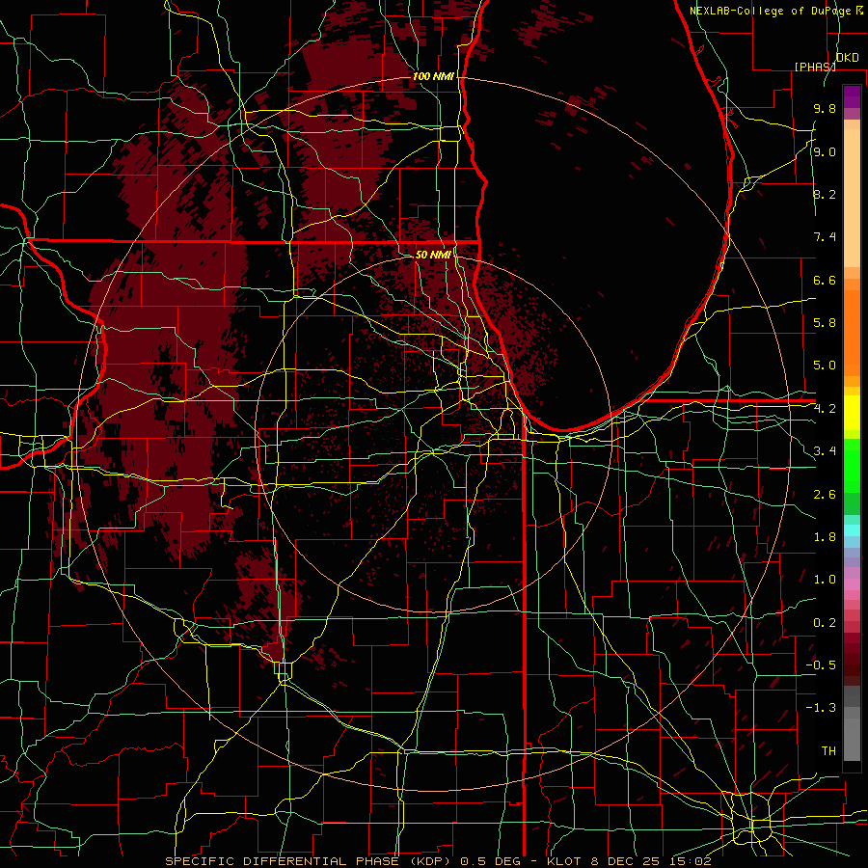Viewport: 868px width, 868px height.
Task: Pick the pink swatch beside 1.0
Action: pyautogui.click(x=852, y=584)
